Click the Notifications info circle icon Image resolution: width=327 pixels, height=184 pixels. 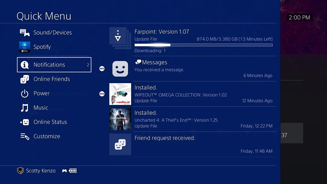point(25,65)
